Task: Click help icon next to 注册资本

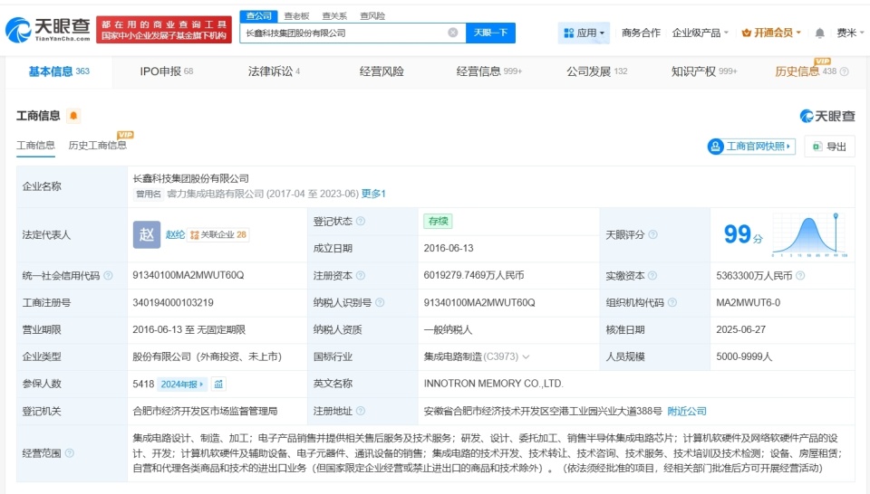Action: (361, 275)
